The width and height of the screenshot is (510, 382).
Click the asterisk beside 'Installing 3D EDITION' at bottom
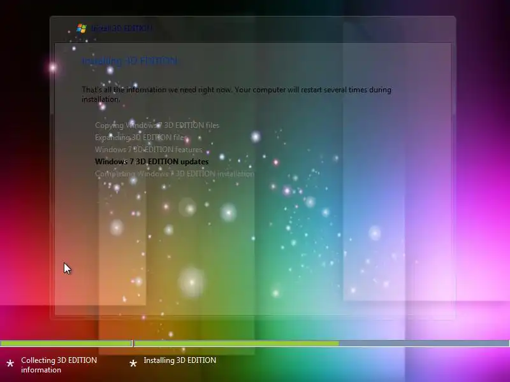(x=133, y=364)
